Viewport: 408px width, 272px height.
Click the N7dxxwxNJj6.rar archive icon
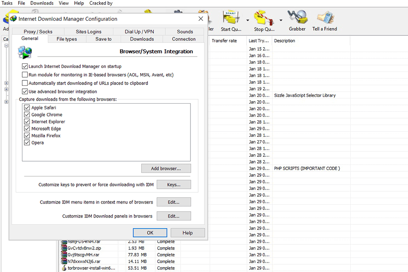click(x=64, y=261)
